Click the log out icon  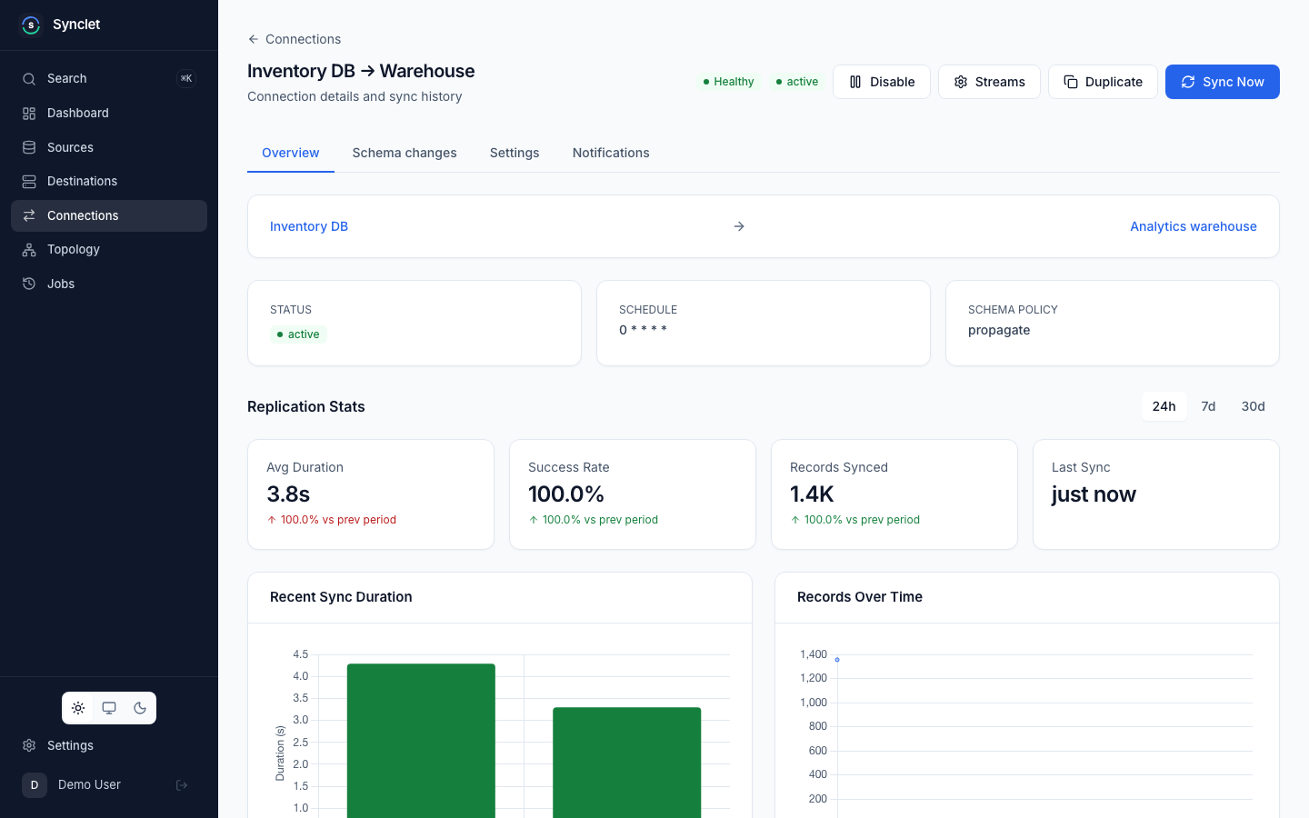[182, 785]
